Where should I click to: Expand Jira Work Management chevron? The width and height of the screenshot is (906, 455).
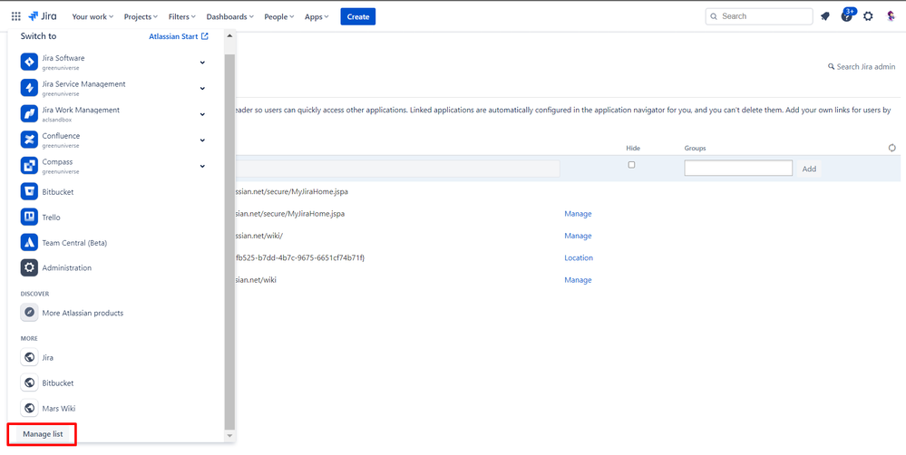(202, 114)
